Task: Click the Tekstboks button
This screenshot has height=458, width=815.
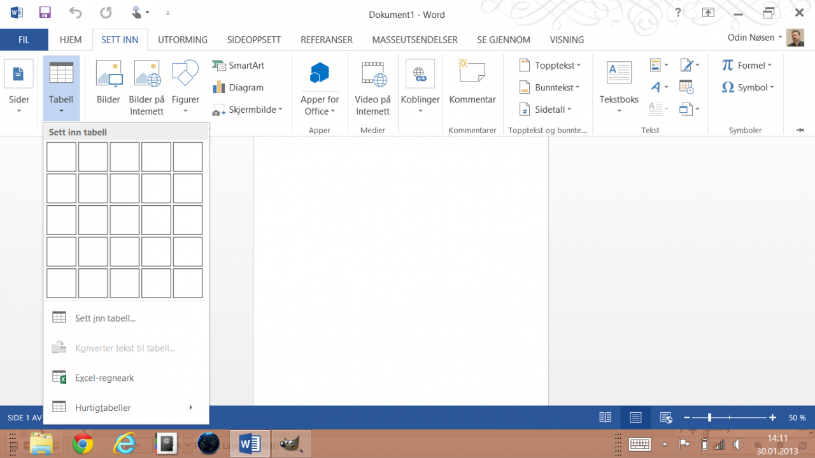Action: tap(619, 88)
